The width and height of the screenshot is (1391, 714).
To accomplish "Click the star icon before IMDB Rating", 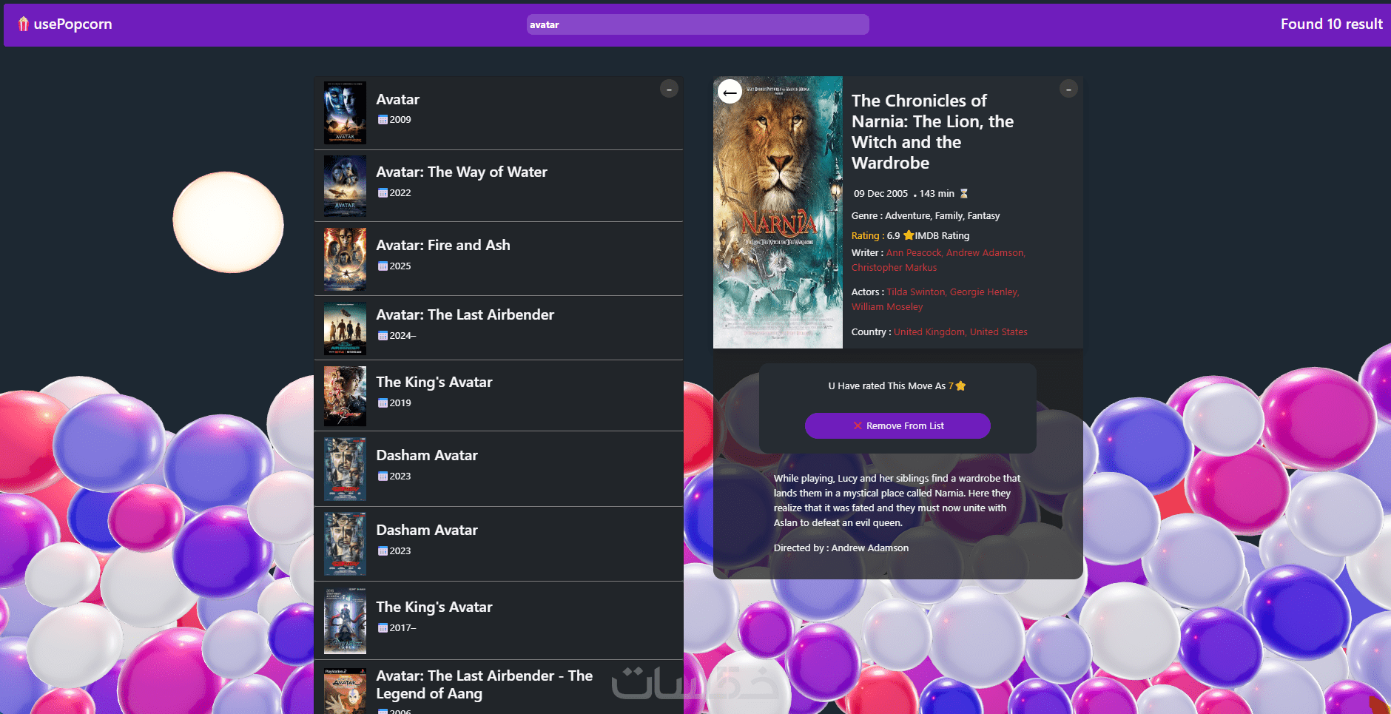I will (909, 235).
